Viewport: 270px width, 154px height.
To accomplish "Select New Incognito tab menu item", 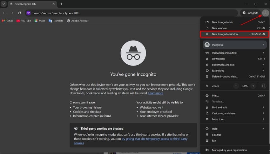I will (235, 22).
